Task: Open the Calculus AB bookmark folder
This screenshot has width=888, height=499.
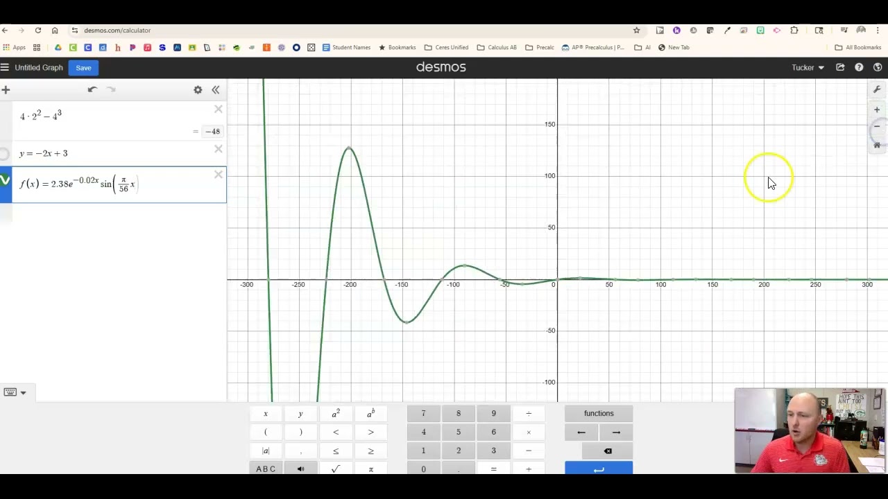Action: 497,47
